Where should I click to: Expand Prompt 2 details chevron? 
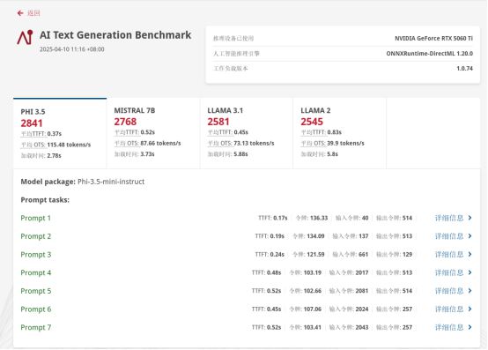click(470, 236)
